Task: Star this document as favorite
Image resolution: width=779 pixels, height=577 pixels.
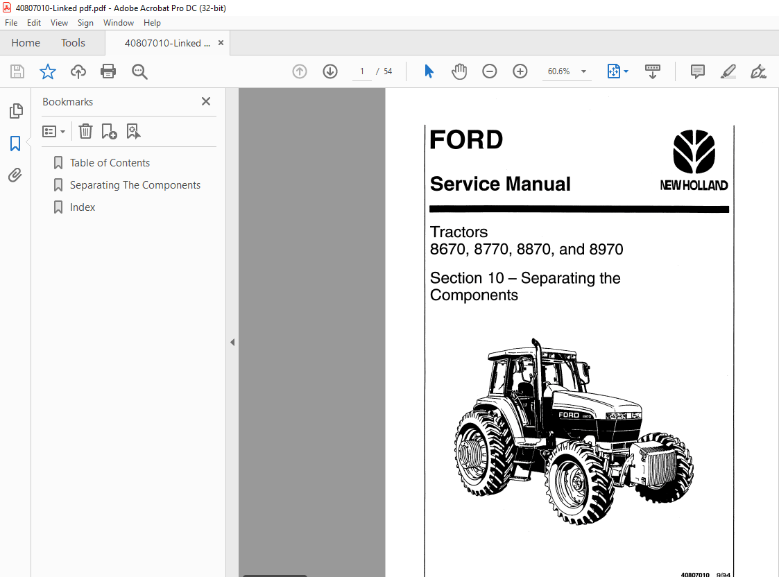Action: (x=46, y=71)
